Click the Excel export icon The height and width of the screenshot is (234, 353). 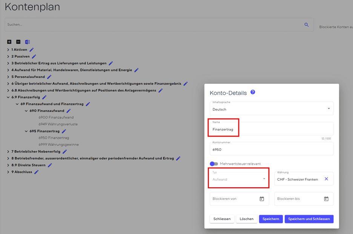click(27, 42)
